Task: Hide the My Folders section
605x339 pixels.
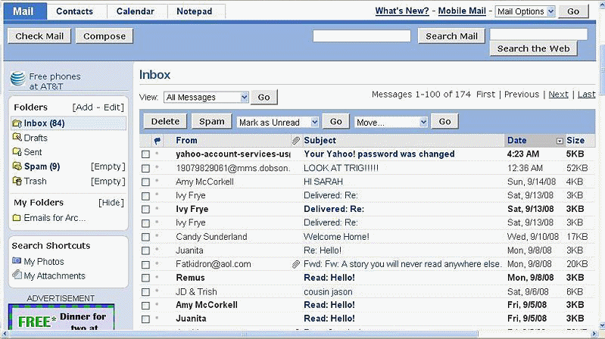Action: click(111, 203)
